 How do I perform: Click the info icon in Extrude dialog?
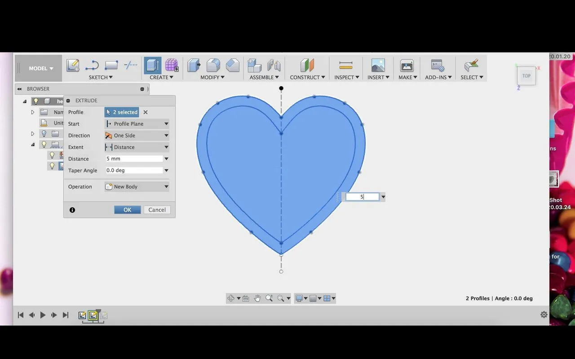point(72,210)
